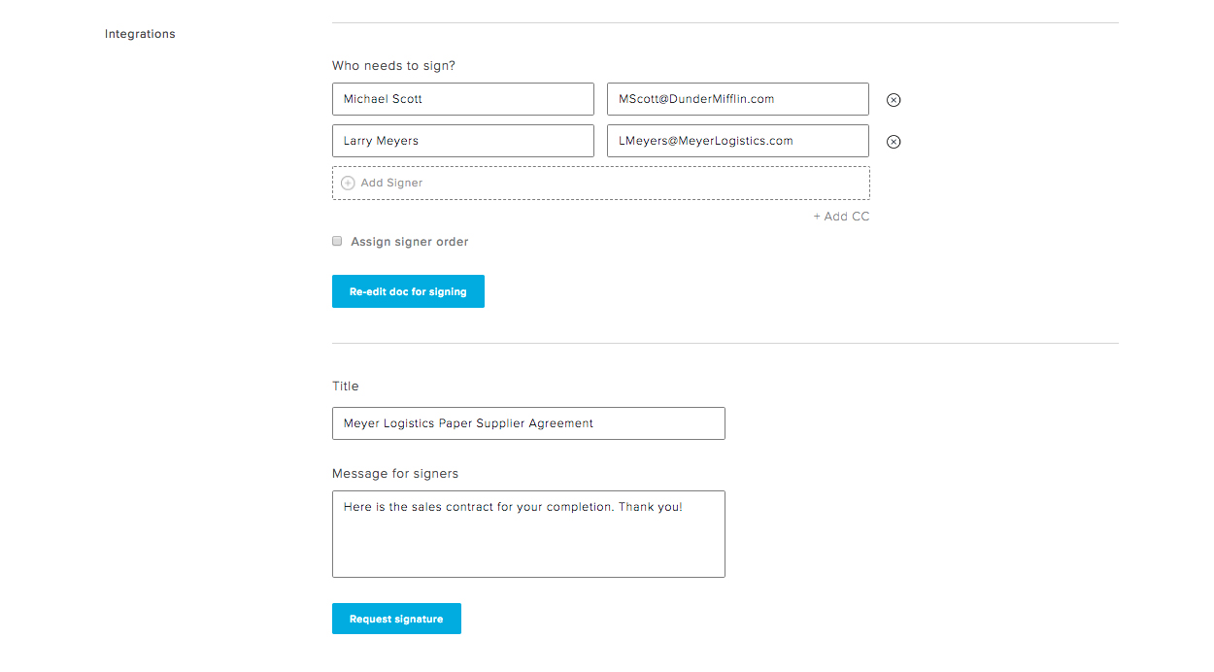Click the plus icon beside Add Signer
This screenshot has width=1214, height=672.
click(x=348, y=183)
